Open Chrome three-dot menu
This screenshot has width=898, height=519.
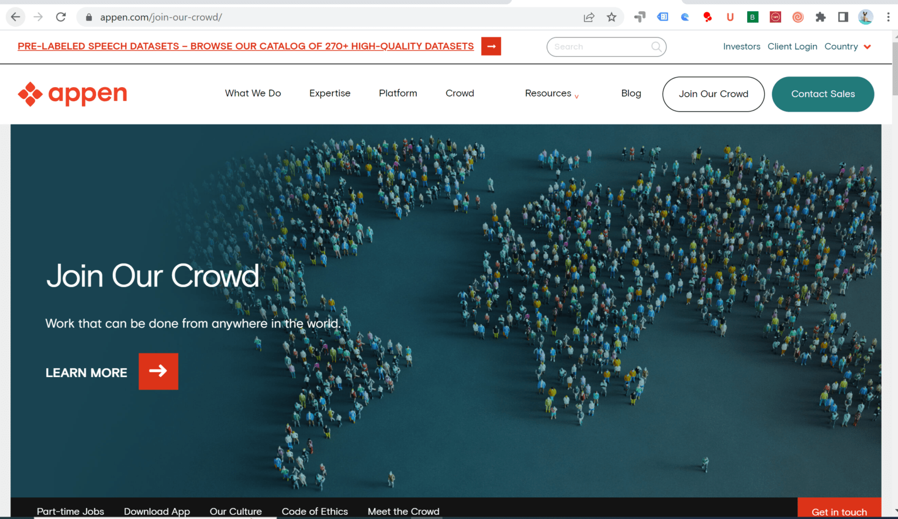point(888,17)
